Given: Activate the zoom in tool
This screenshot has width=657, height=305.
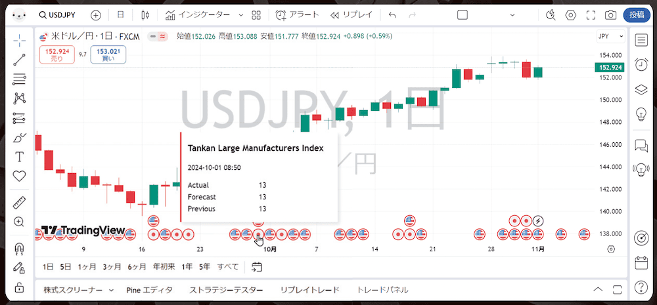Looking at the screenshot, I should click(x=19, y=222).
